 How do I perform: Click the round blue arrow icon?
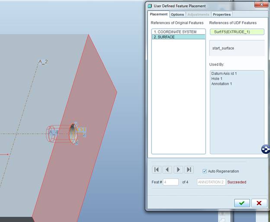(265, 149)
